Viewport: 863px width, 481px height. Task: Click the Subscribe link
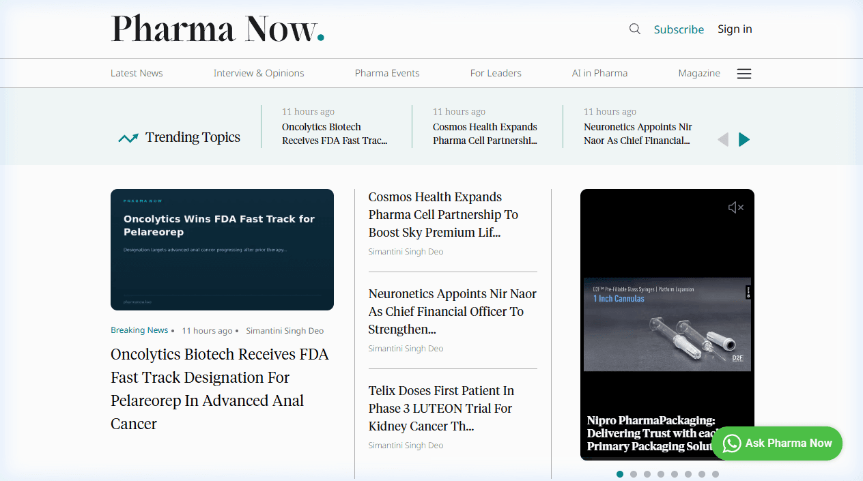pyautogui.click(x=679, y=29)
